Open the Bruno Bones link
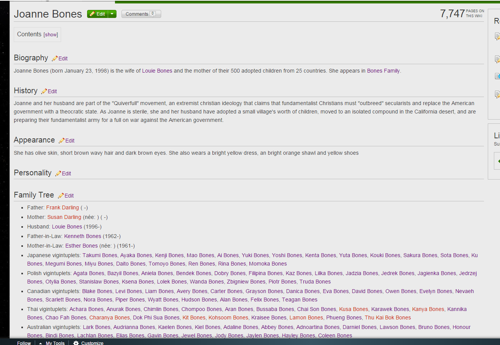Image resolution: width=500 pixels, height=345 pixels. point(434,327)
